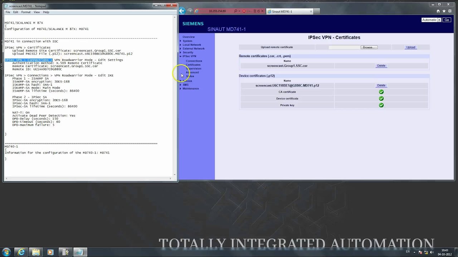458x257 pixels.
Task: Open the File menu in Notepad
Action: point(8,12)
